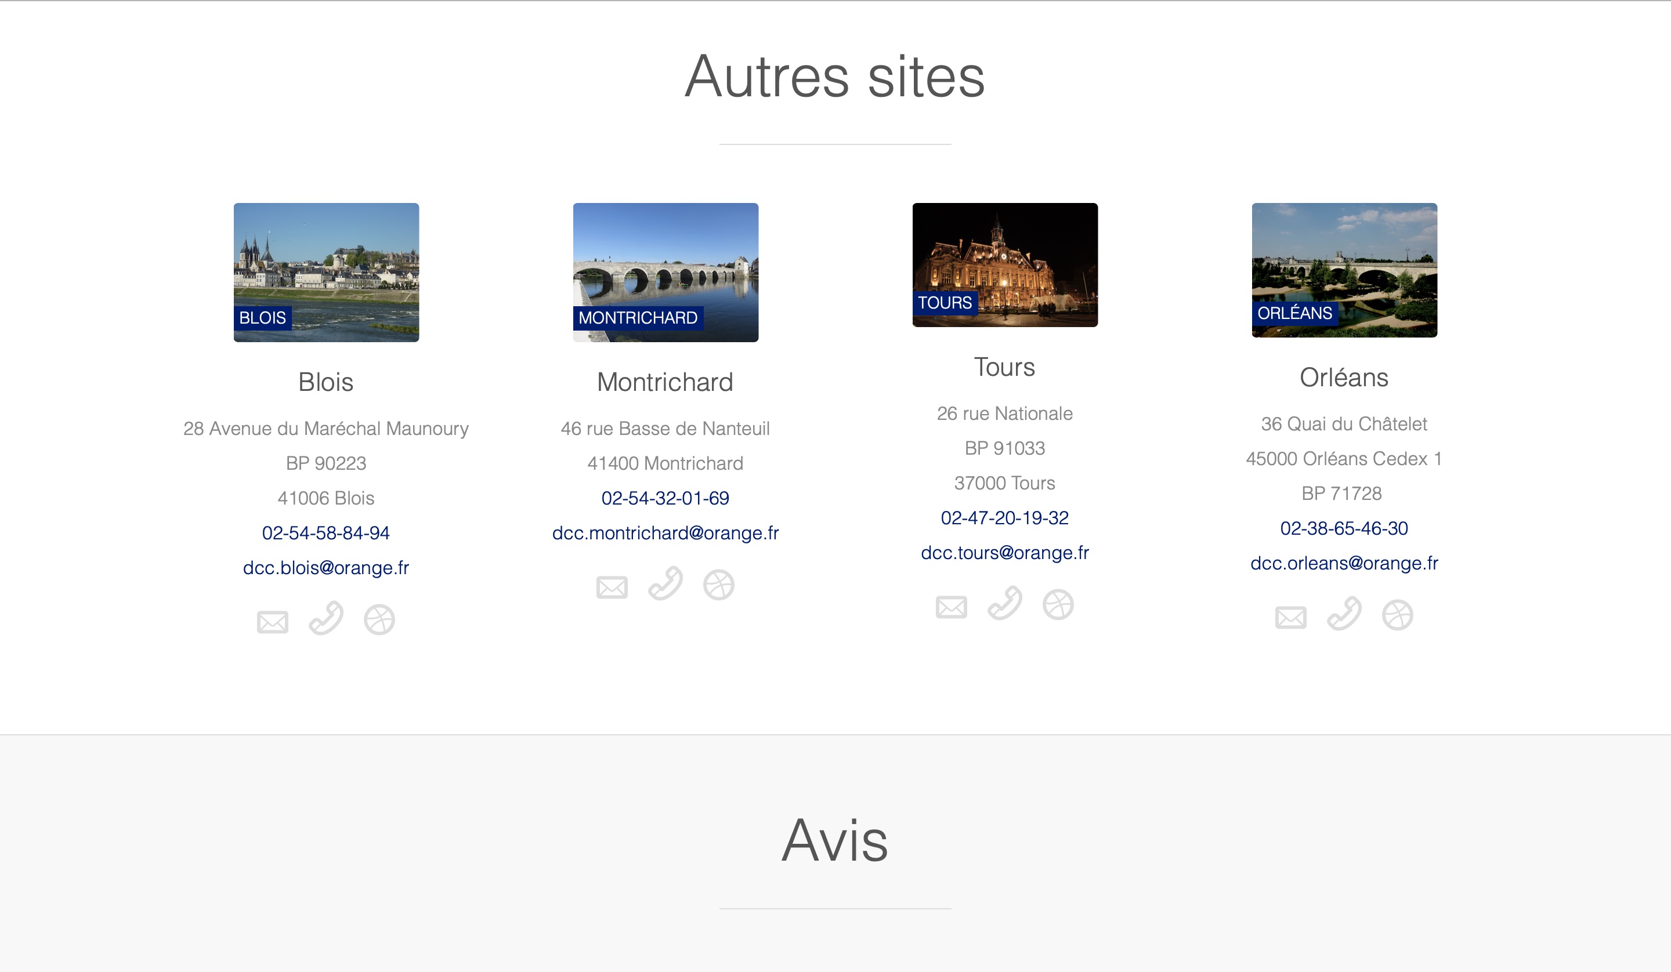Click address 26 rue Nationale

(1006, 414)
